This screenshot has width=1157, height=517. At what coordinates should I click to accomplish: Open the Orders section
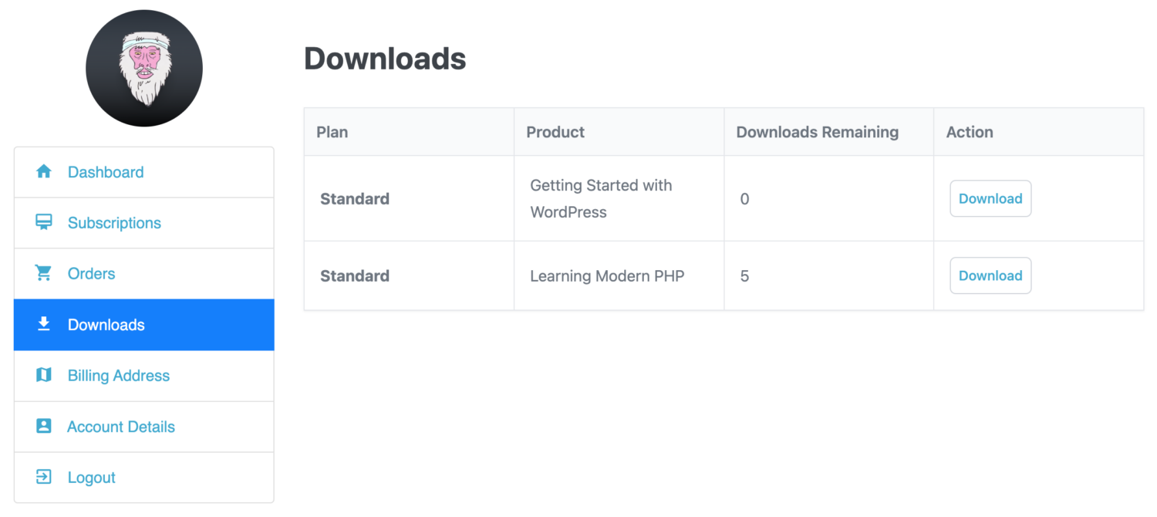point(144,274)
